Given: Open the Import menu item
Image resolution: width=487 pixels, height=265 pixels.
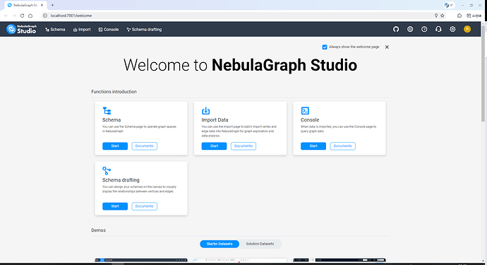Looking at the screenshot, I should point(82,30).
